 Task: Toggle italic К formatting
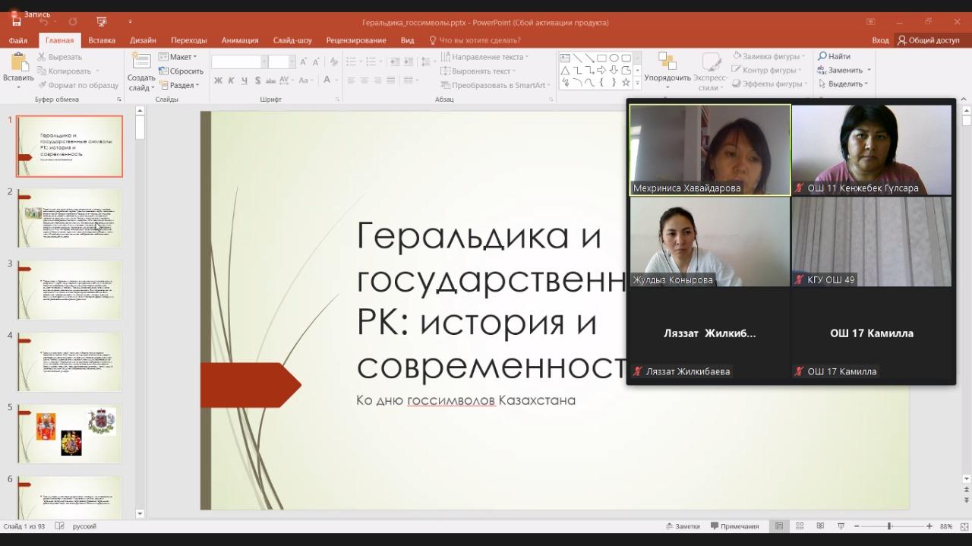click(x=231, y=80)
